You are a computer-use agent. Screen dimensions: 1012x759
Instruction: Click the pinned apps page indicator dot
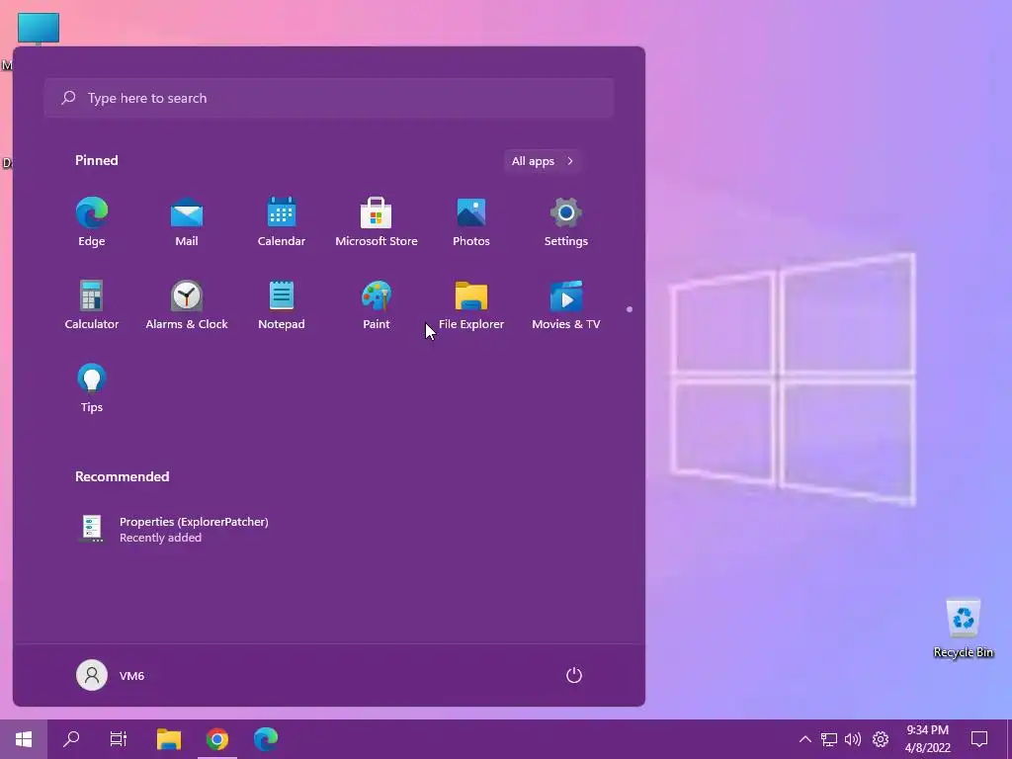[630, 309]
